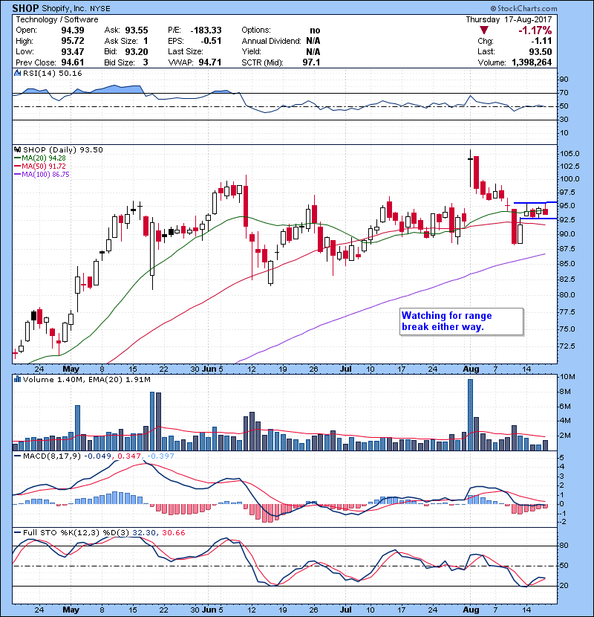
Task: Click the lower blue range line near 92.5
Action: 538,219
